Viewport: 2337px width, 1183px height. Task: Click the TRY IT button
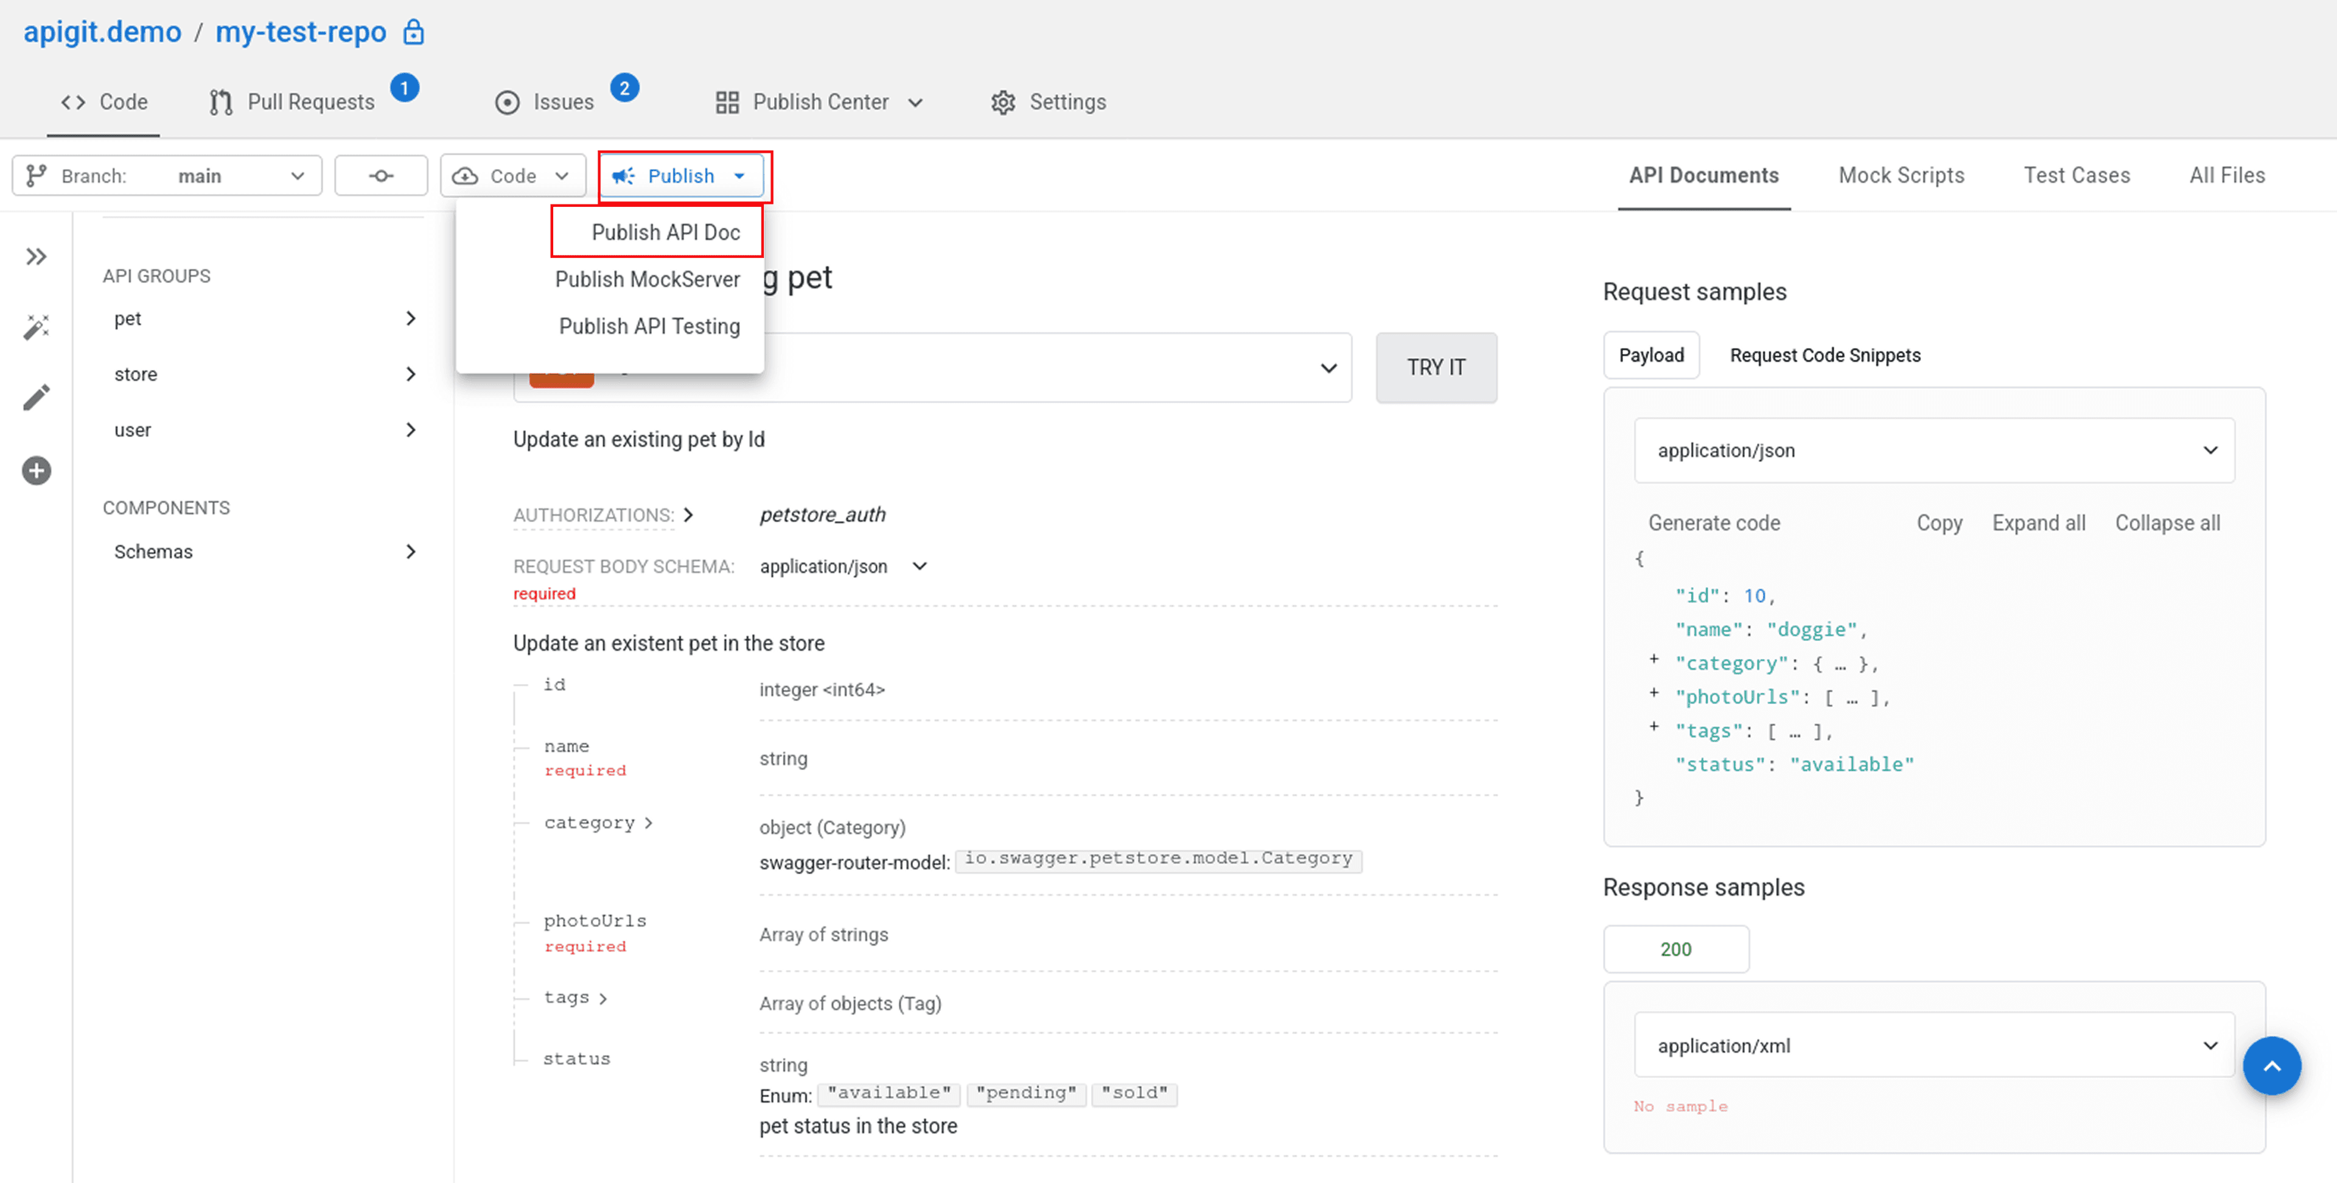point(1436,368)
